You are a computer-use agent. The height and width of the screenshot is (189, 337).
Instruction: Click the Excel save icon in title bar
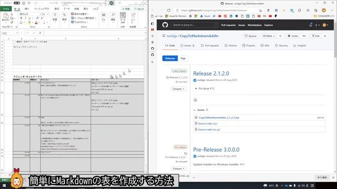coord(24,3)
